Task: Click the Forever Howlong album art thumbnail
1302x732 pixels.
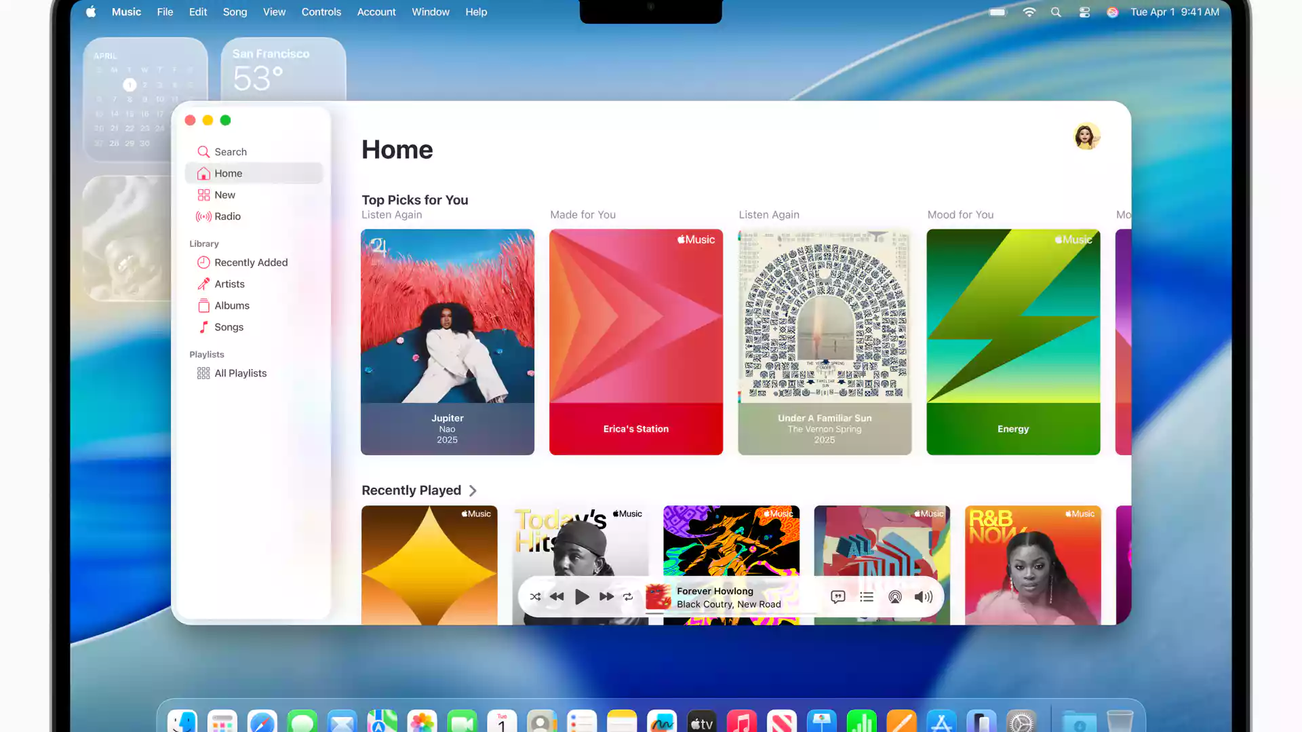Action: [x=658, y=597]
